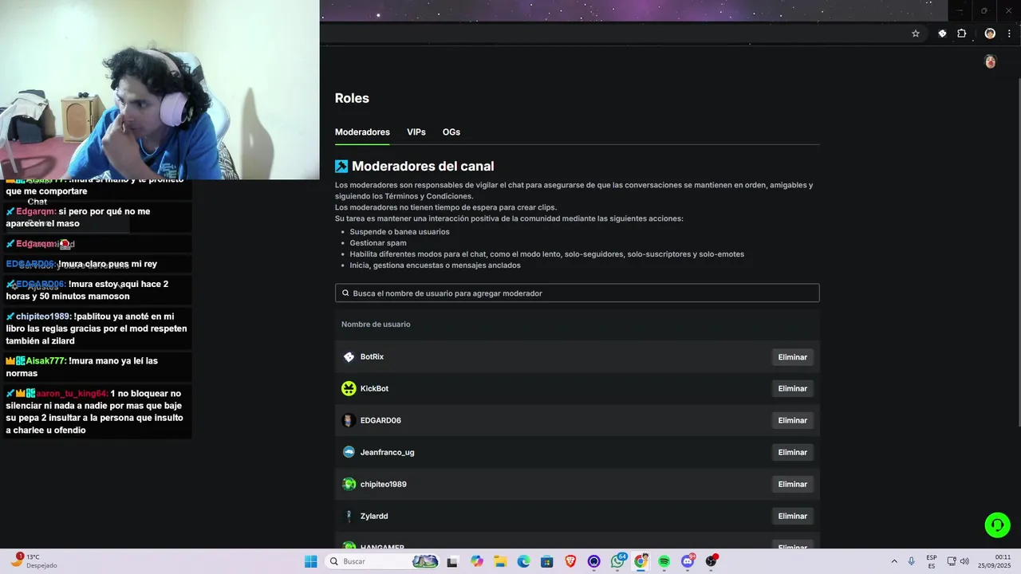Screen dimensions: 1021x574
Task: Focus the add-moderator username search field
Action: tap(577, 293)
